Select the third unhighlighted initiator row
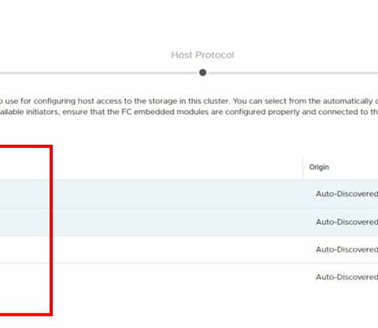The width and height of the screenshot is (378, 328). 189,249
